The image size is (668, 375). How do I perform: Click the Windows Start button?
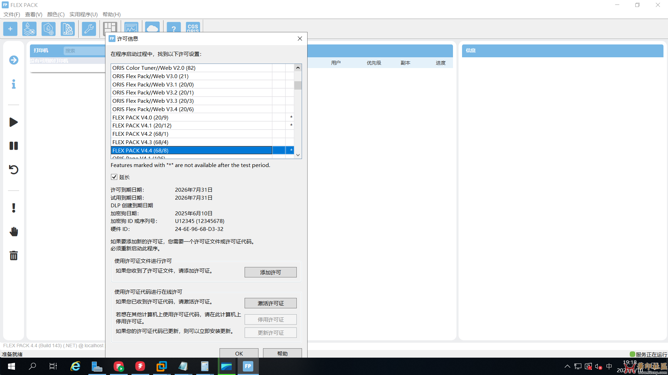pyautogui.click(x=11, y=366)
